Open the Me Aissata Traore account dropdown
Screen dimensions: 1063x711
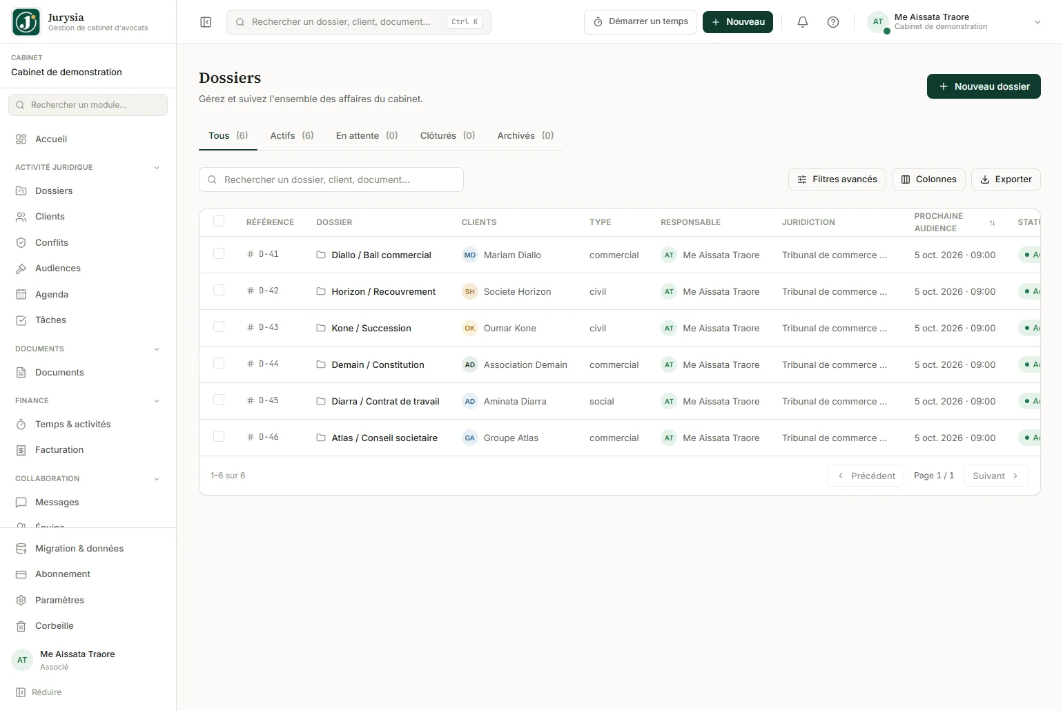coord(955,22)
